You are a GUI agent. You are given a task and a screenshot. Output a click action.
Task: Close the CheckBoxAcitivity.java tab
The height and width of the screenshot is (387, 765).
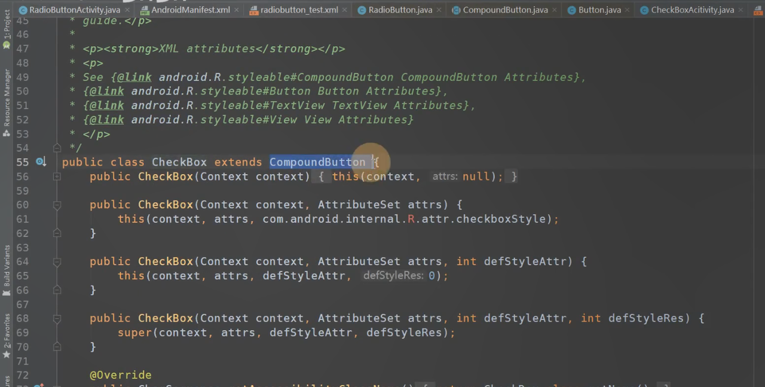coord(742,10)
